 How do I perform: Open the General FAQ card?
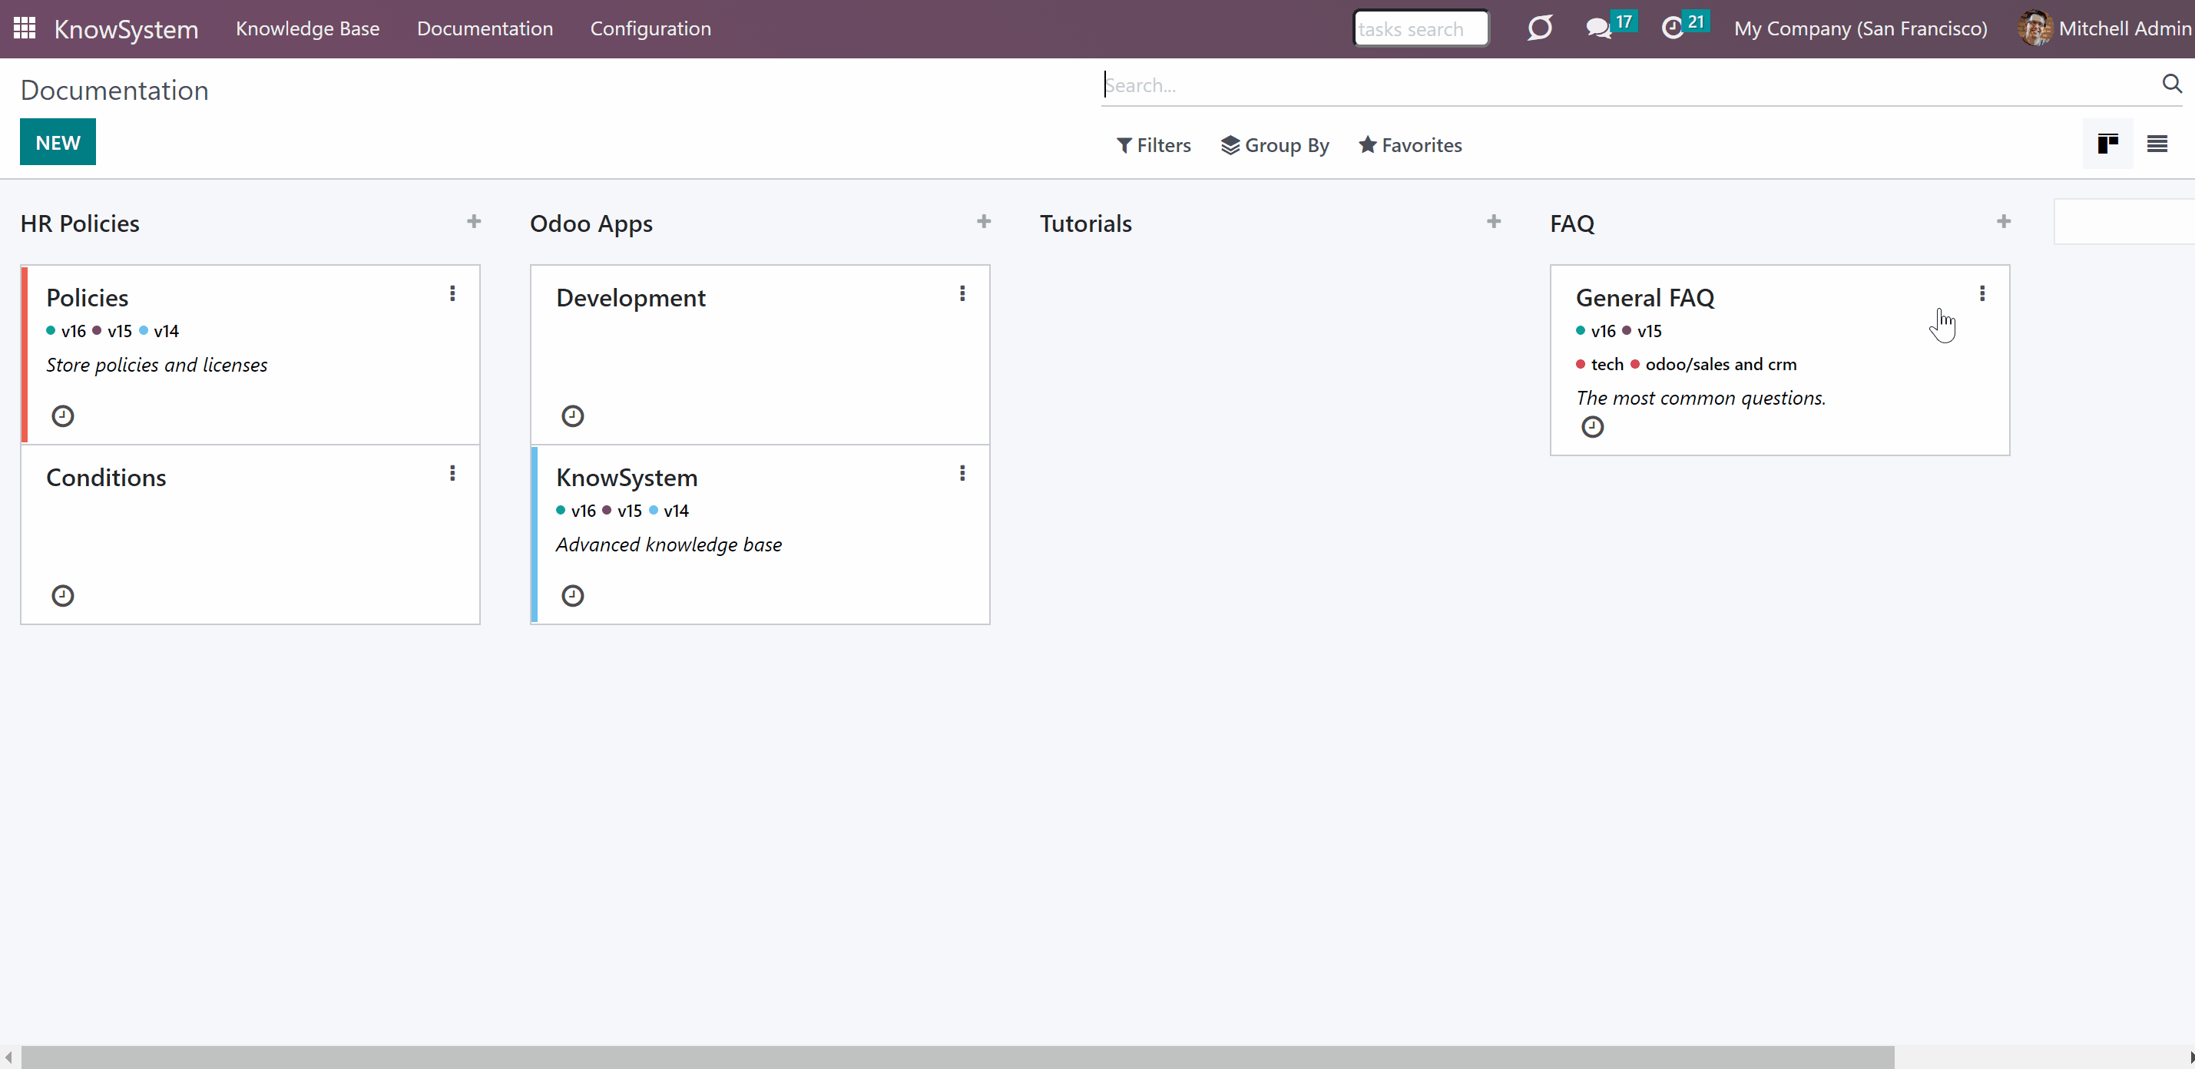click(x=1780, y=359)
